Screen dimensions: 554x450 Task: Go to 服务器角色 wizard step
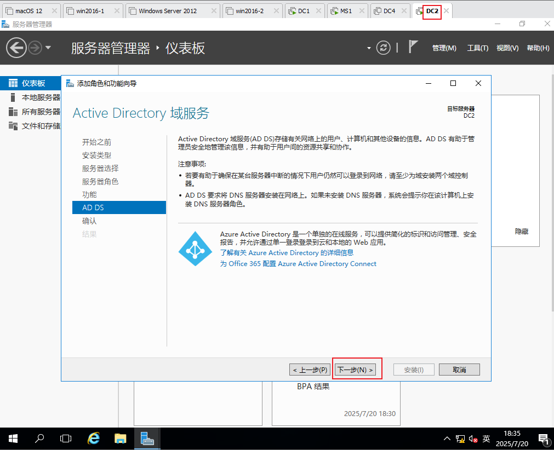[x=100, y=181]
